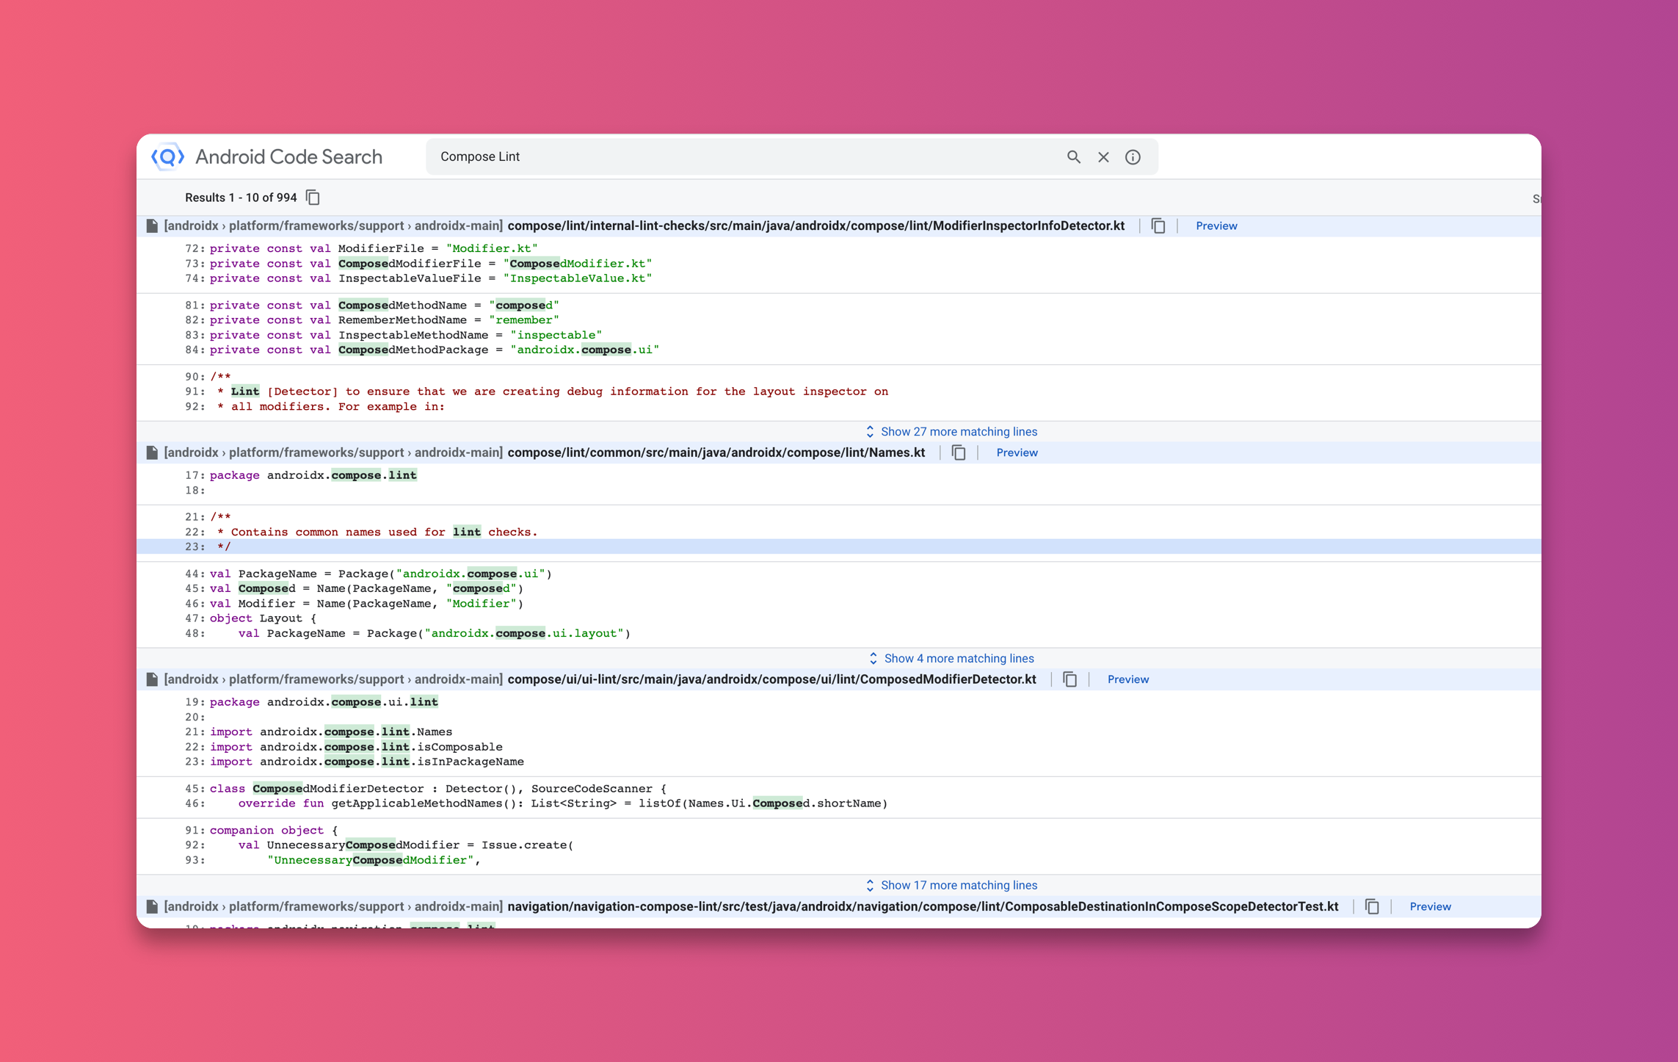Click file icon beside ModifierInspectorInfoDetector.kt result
Viewport: 1678px width, 1062px height.
[152, 226]
